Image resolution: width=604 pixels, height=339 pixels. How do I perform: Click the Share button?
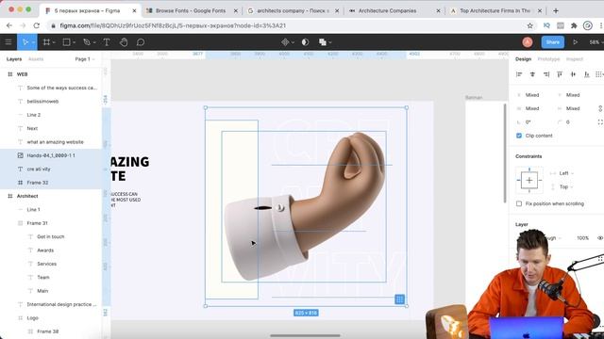click(x=552, y=41)
